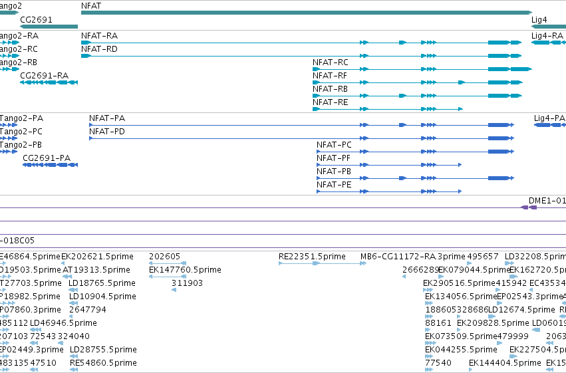Click the 2666289 EST label

coord(420,270)
